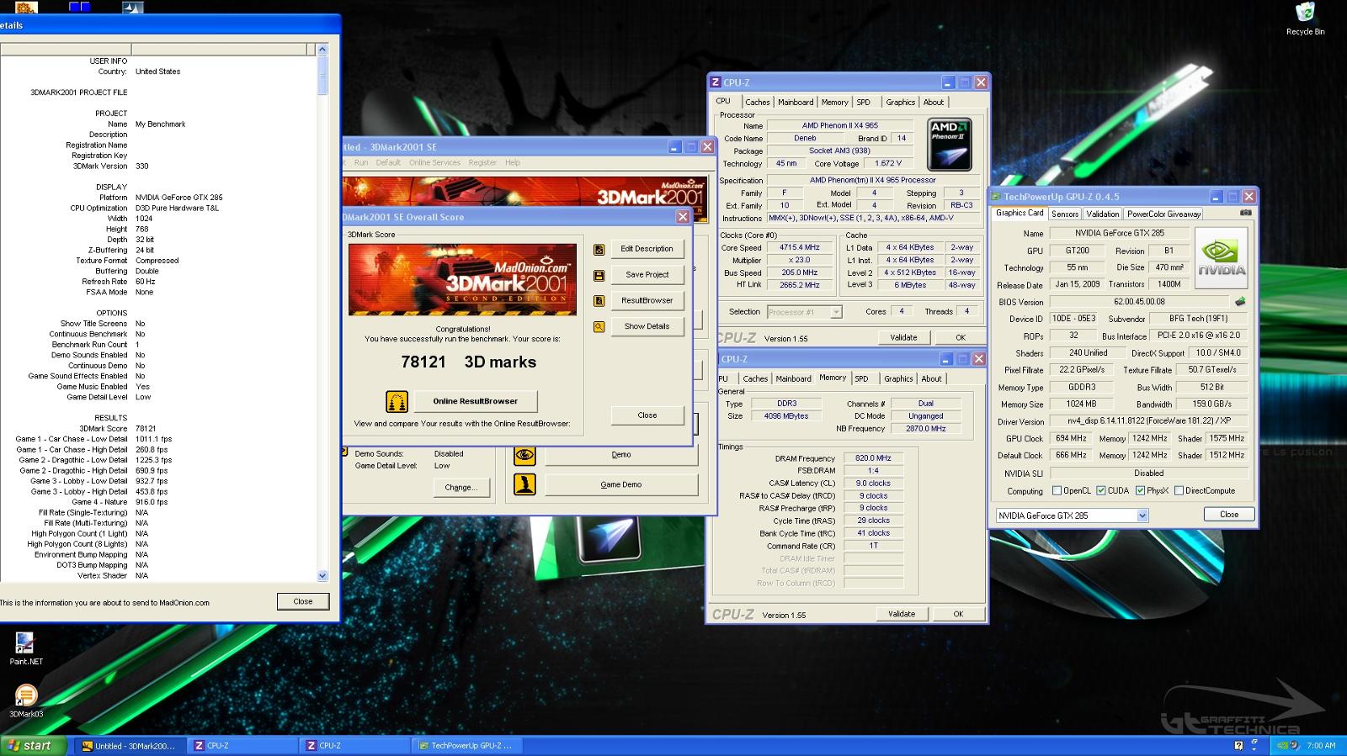Switch to the Validation tab in GPU-Z

(x=1102, y=214)
